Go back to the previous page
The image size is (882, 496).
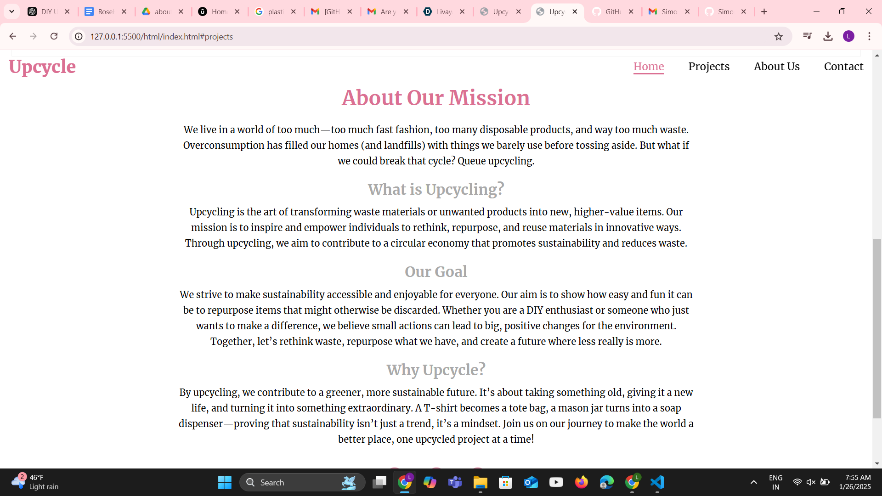click(13, 36)
